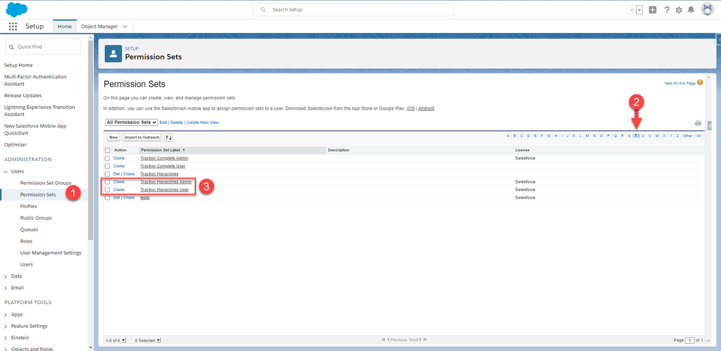Viewport: 721px width, 351px height.
Task: Switch to the Home tab
Action: coord(64,27)
